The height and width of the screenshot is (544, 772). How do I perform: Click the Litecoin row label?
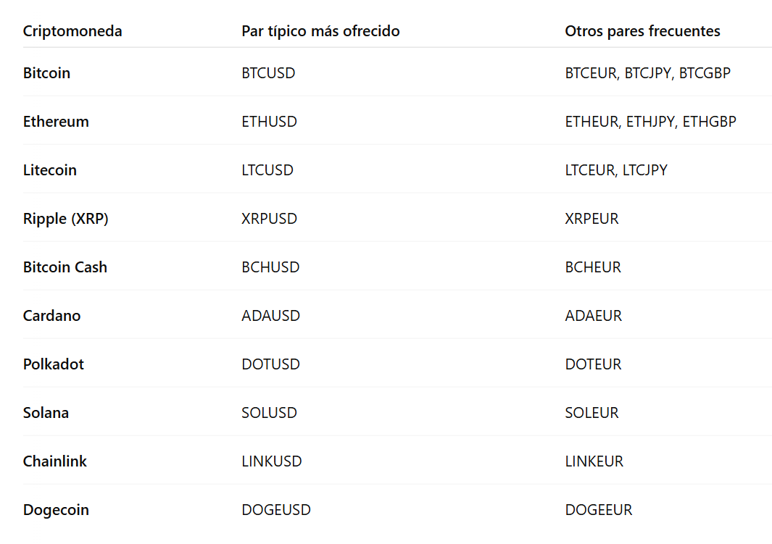(x=49, y=170)
